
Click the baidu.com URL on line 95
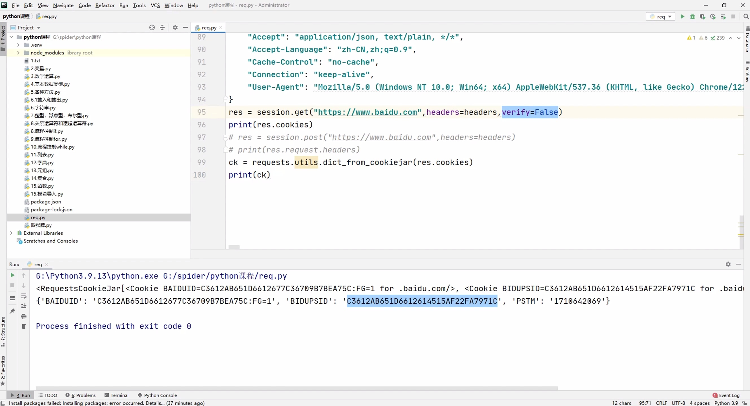click(x=367, y=112)
